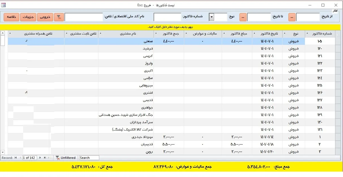Click the Unfiltered filter indicator

point(66,158)
